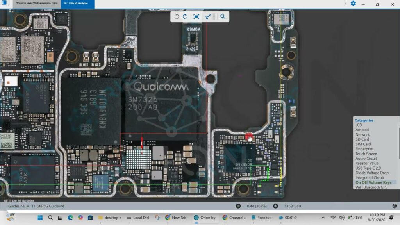This screenshot has height=225, width=400.
Task: Switch to Local Disk taskbar window
Action: point(138,218)
